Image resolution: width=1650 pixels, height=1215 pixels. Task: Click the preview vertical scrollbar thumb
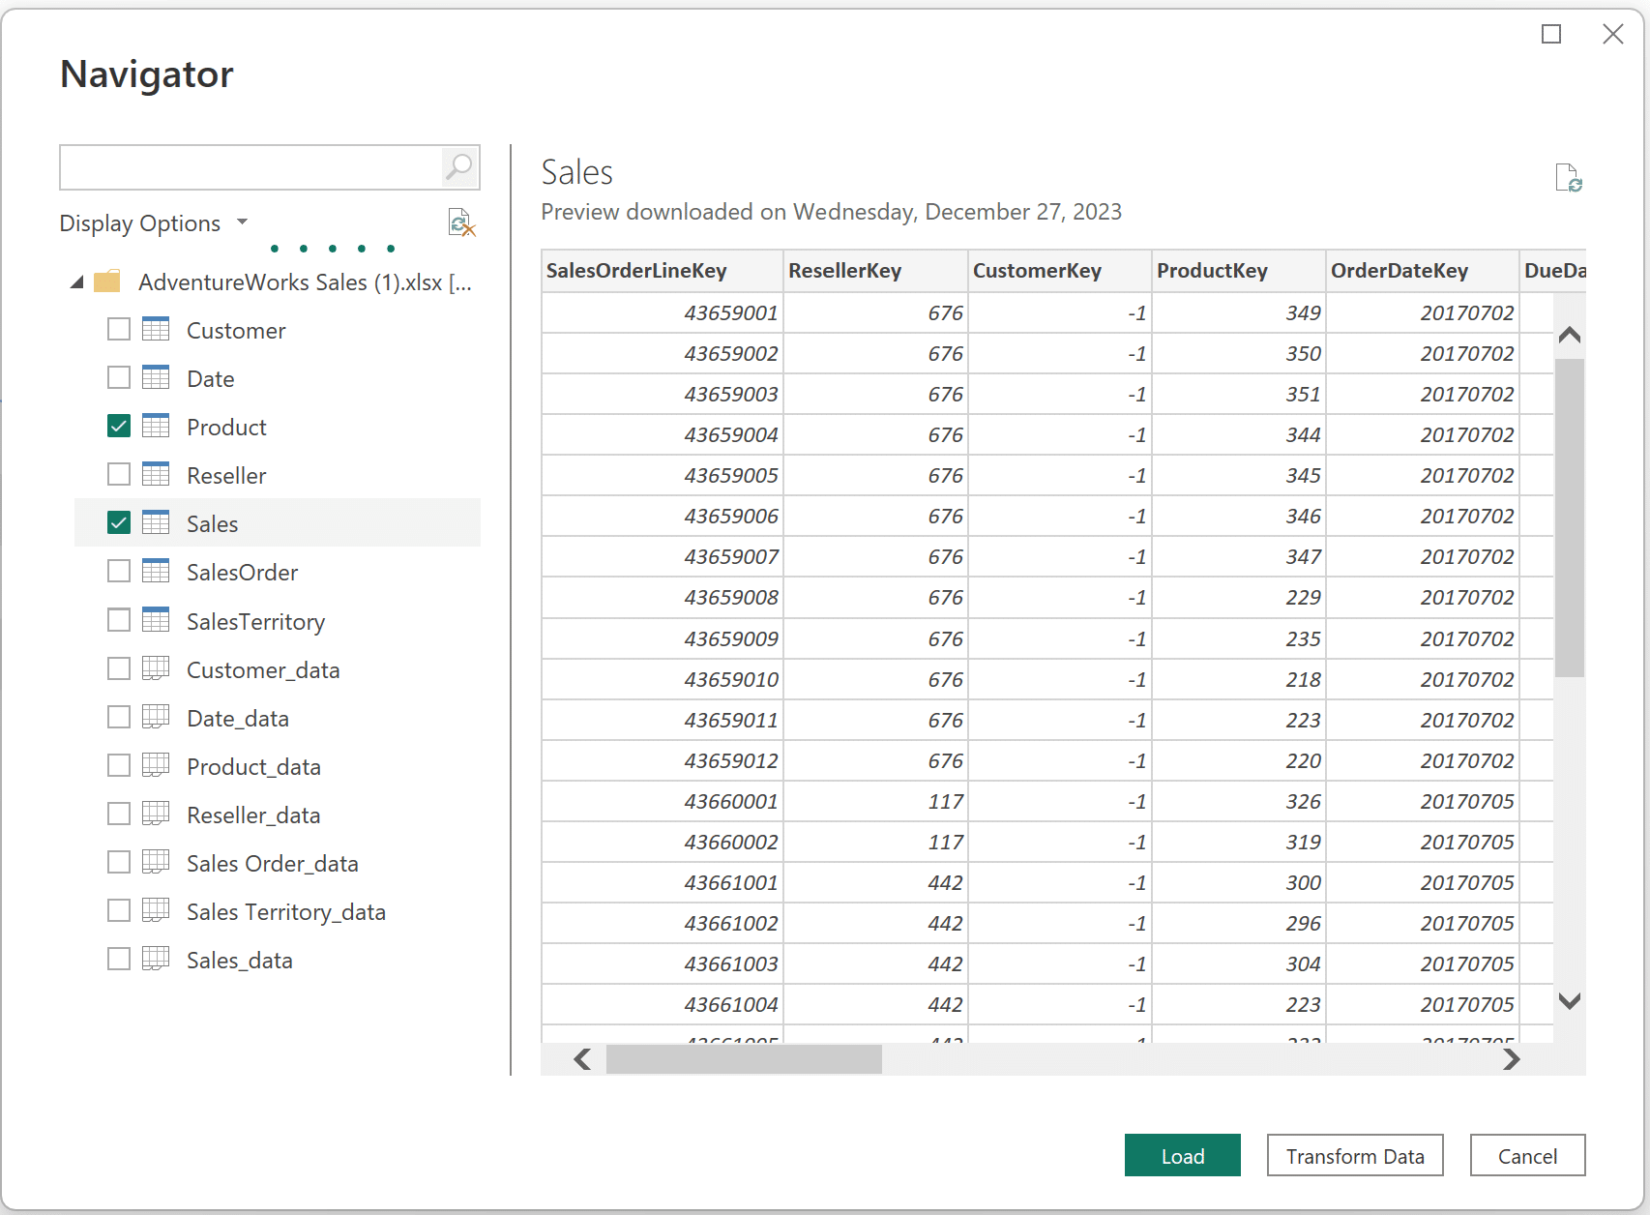[x=1569, y=518]
